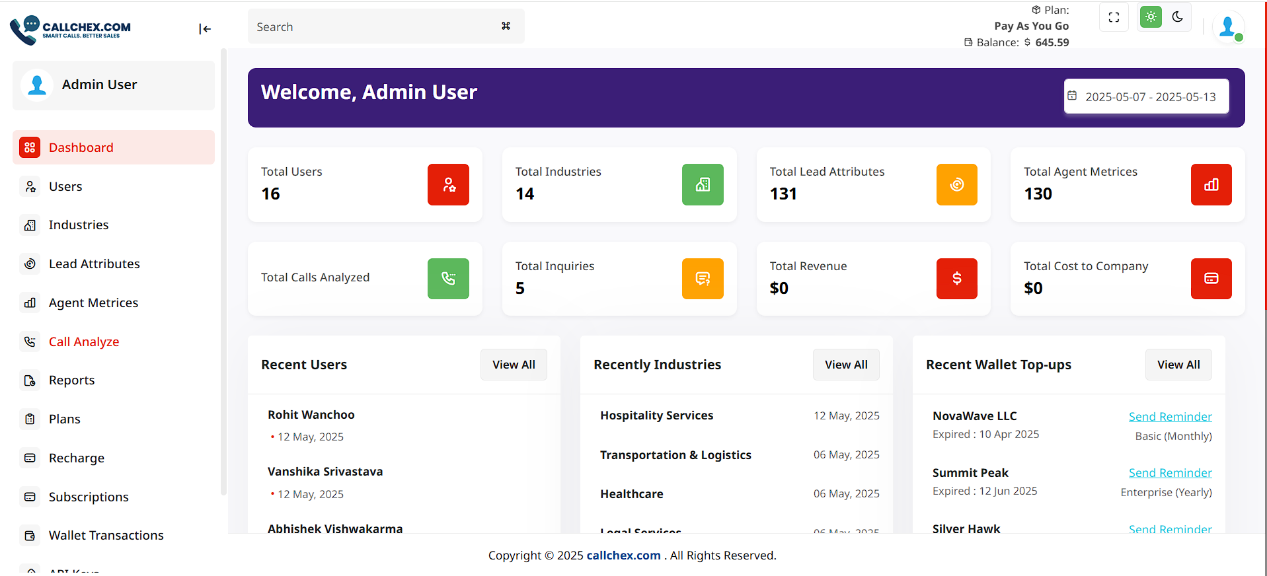This screenshot has height=576, width=1267.
Task: Click the Dashboard sidebar icon
Action: (30, 147)
